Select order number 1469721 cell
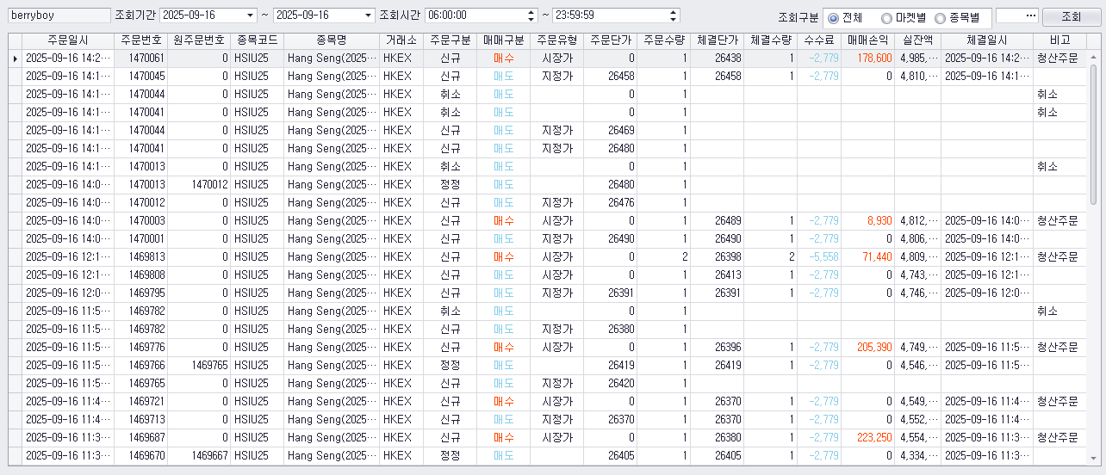Screen dimensions: 1106x475 (141, 401)
